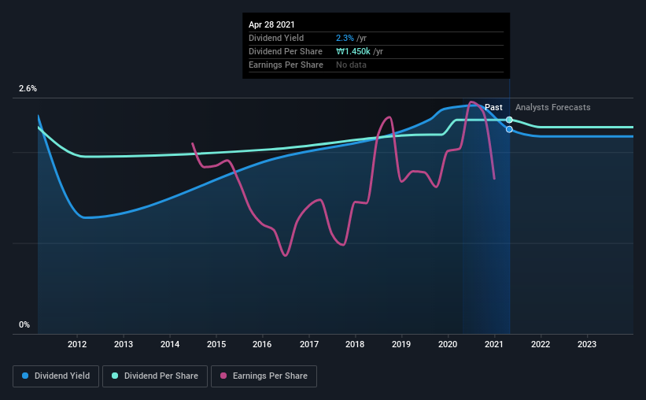The height and width of the screenshot is (400, 646).
Task: Click the blue Dividend Yield legend dot
Action: (25, 376)
